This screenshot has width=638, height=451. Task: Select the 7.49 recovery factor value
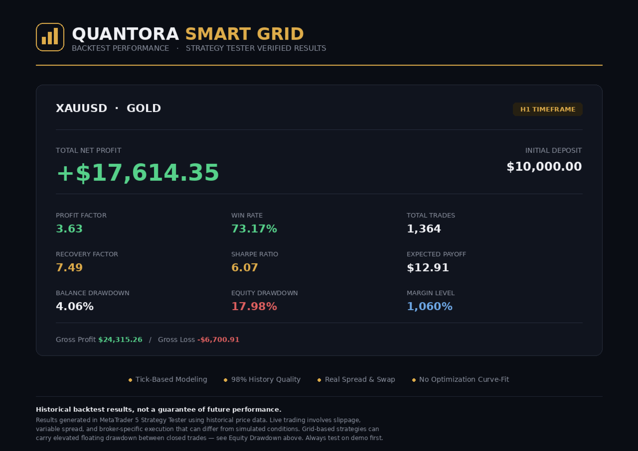point(69,268)
